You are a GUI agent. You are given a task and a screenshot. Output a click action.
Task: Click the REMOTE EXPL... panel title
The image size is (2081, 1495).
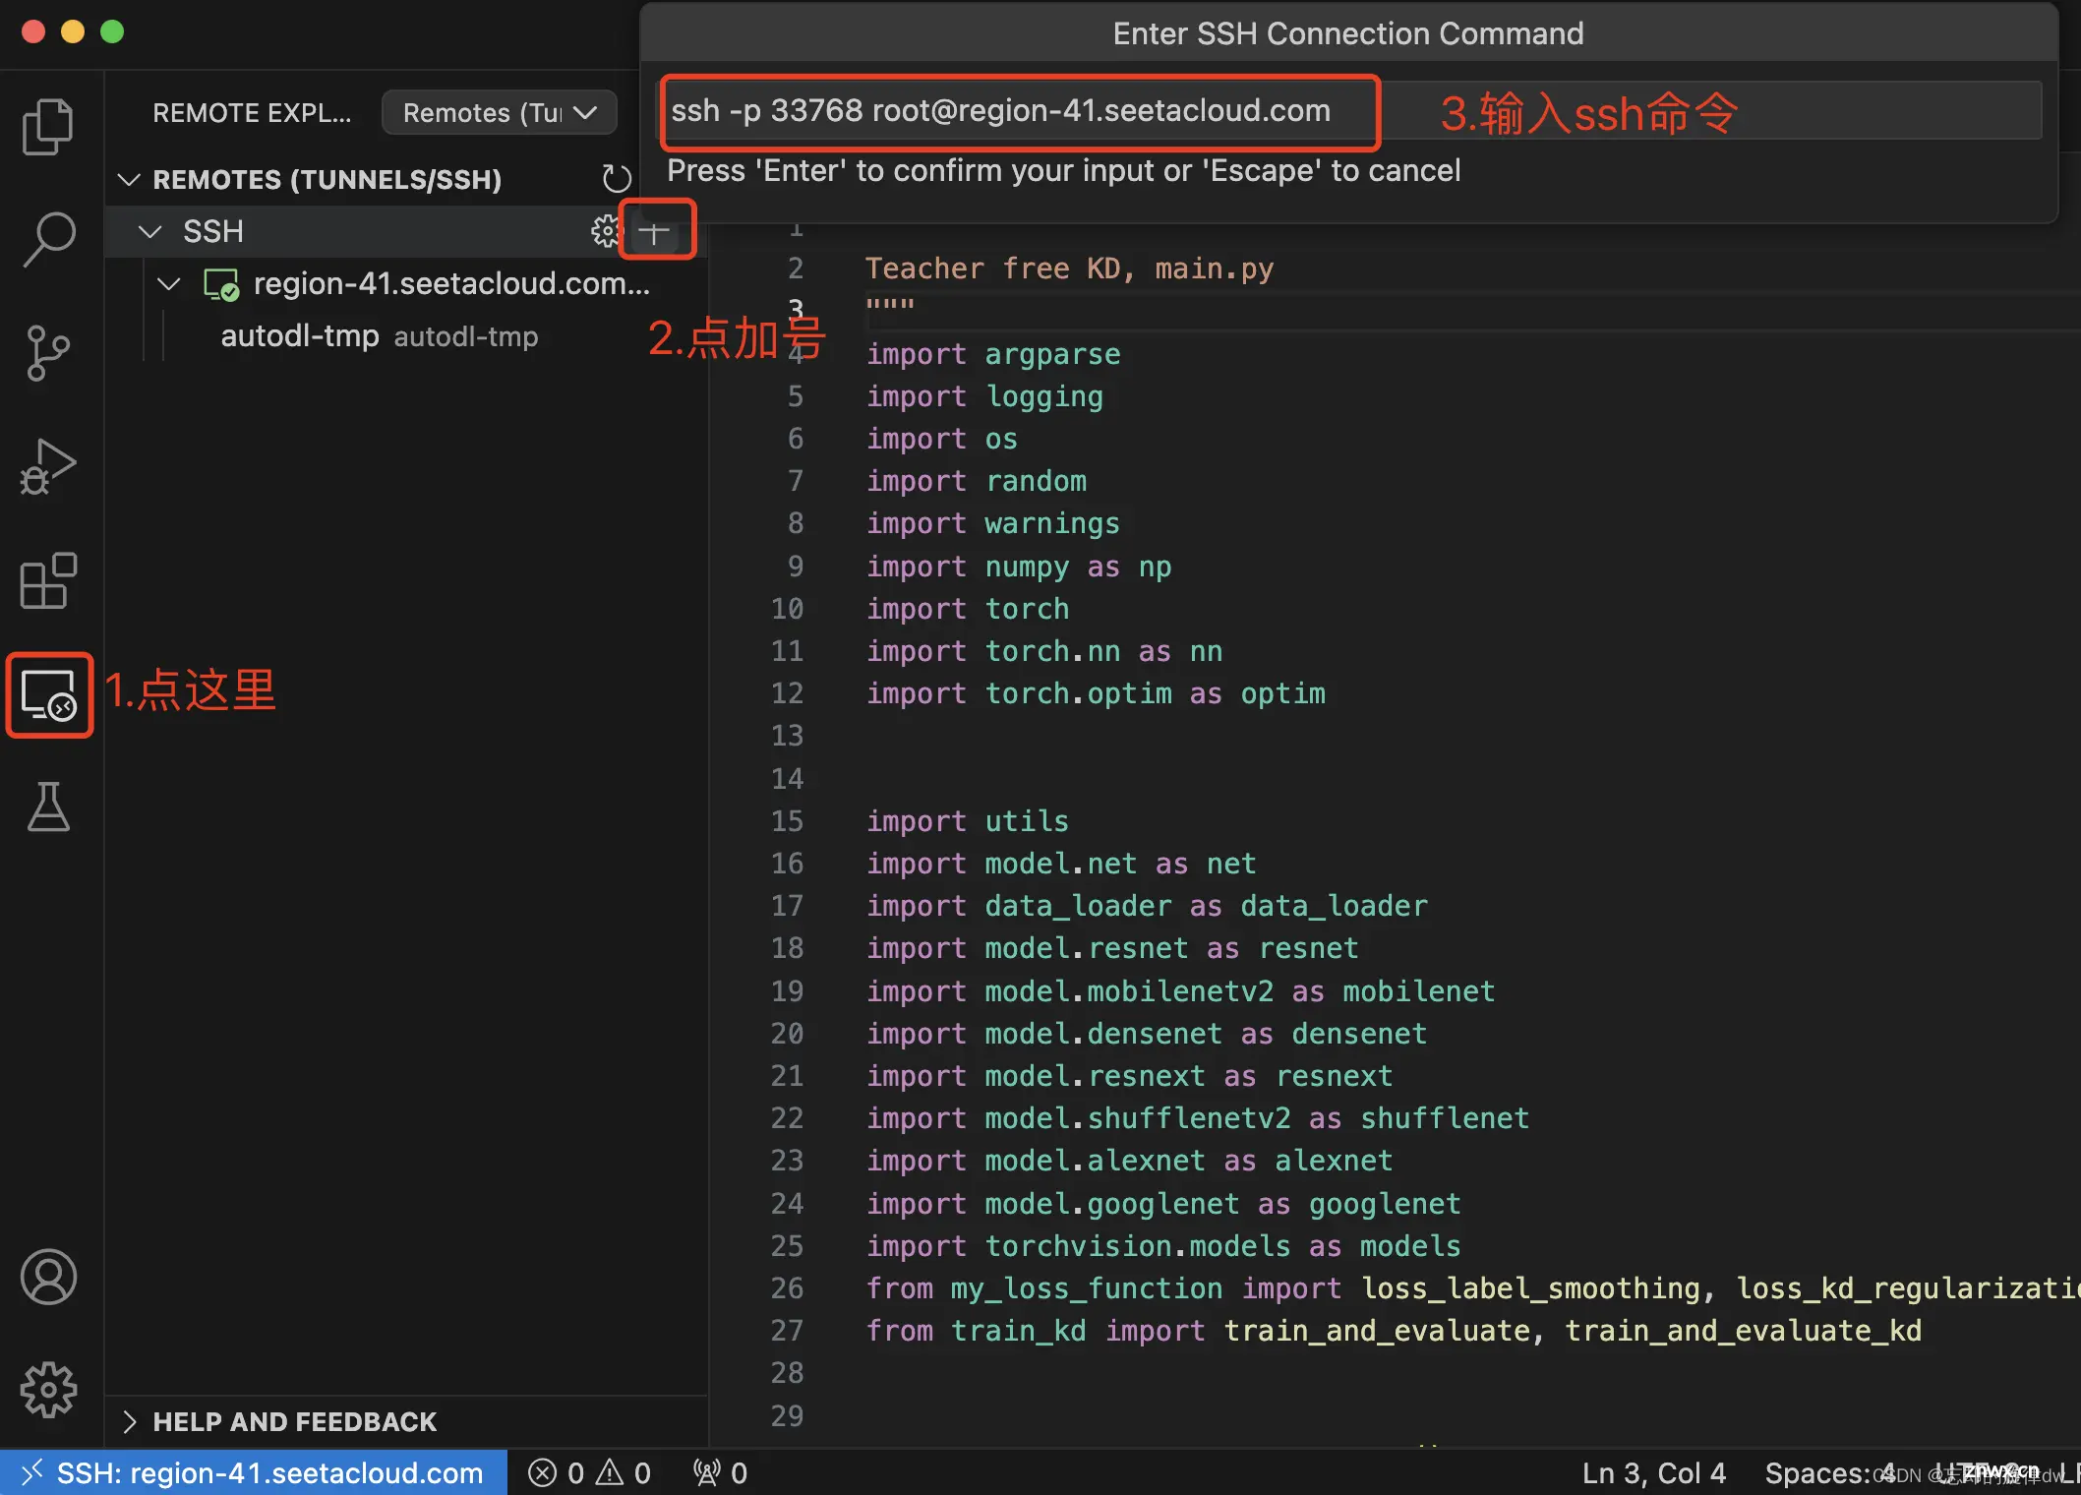252,112
